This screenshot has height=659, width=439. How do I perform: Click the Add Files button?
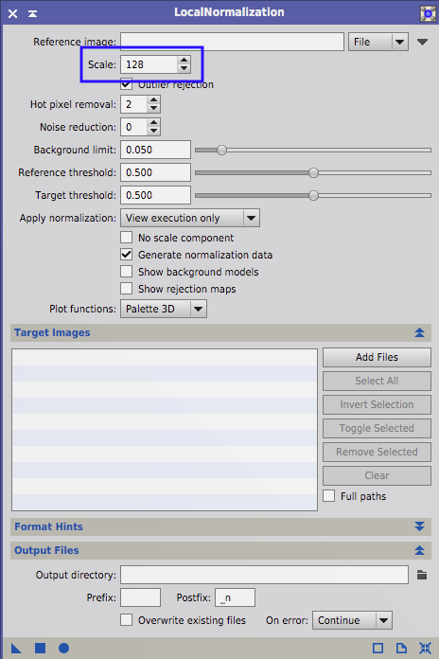pyautogui.click(x=377, y=357)
